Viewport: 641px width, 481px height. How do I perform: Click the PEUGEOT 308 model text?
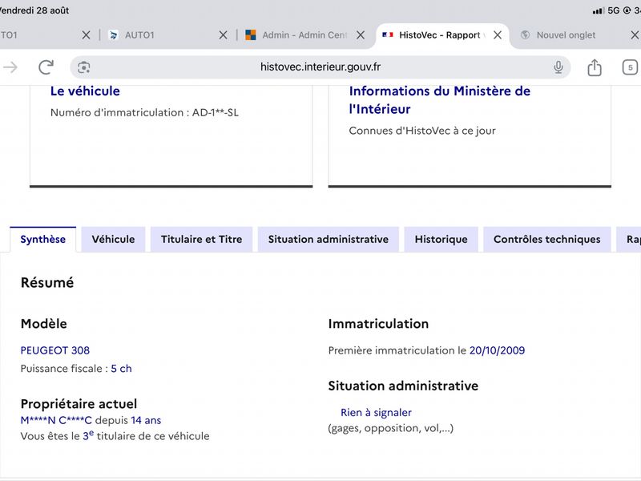click(x=55, y=350)
